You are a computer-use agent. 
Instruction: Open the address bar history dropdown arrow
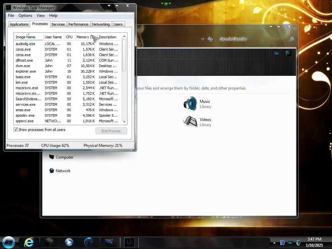[203, 39]
